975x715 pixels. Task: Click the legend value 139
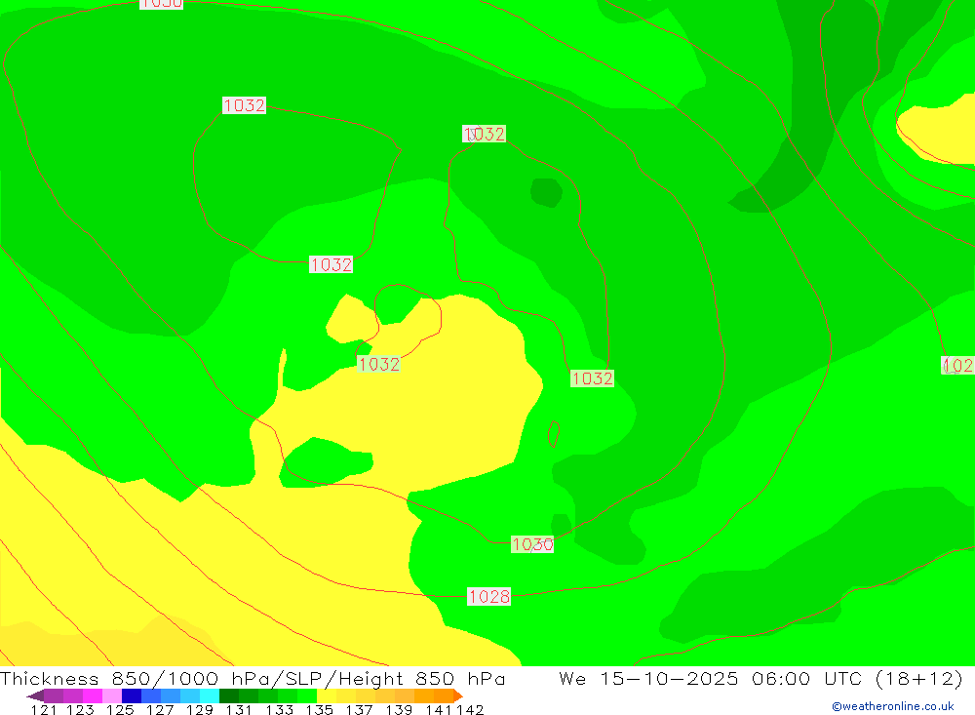click(399, 709)
